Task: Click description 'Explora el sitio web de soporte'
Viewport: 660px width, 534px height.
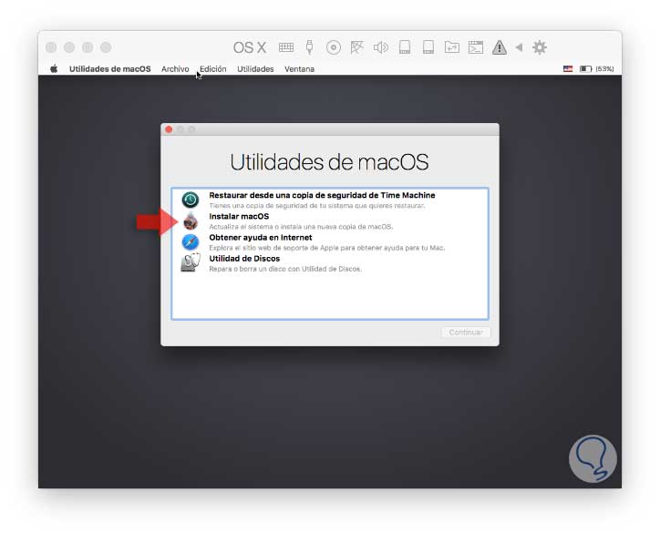Action: (x=327, y=248)
